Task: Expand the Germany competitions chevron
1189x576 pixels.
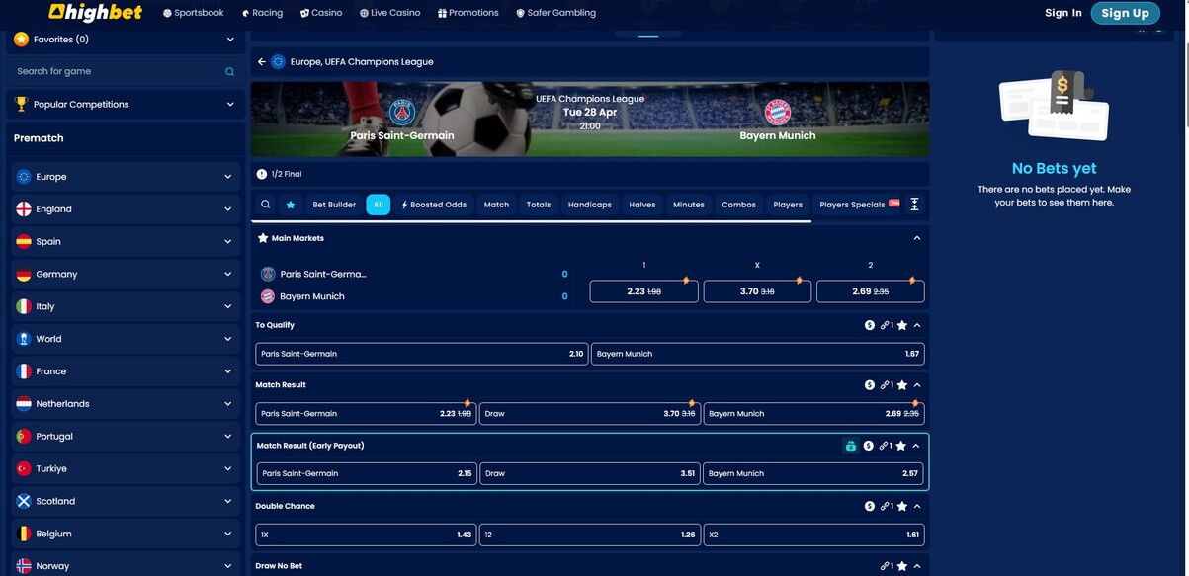Action: [x=228, y=274]
